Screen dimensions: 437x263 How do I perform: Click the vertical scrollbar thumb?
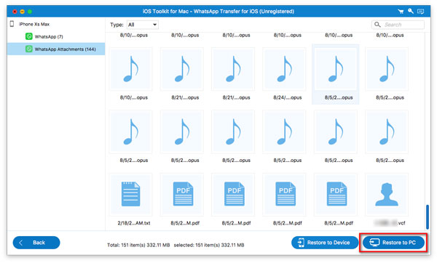pyautogui.click(x=428, y=217)
